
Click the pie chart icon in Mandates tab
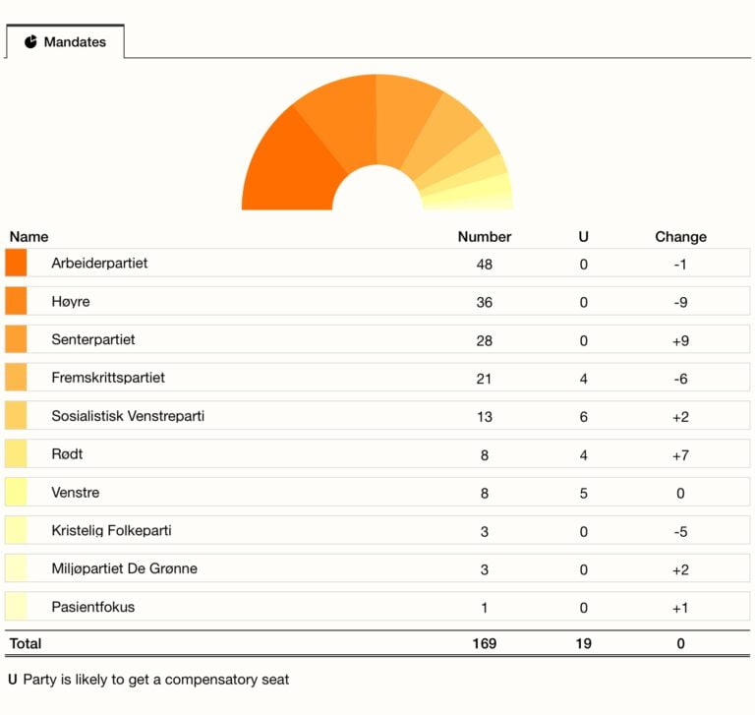(30, 42)
